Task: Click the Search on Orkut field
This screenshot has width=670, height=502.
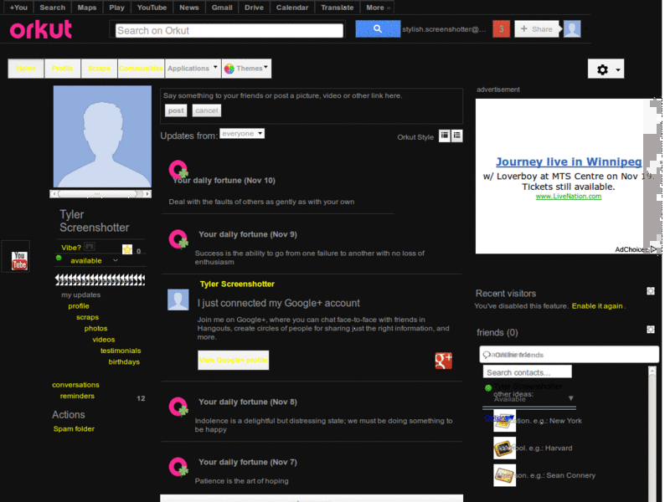Action: pyautogui.click(x=229, y=31)
